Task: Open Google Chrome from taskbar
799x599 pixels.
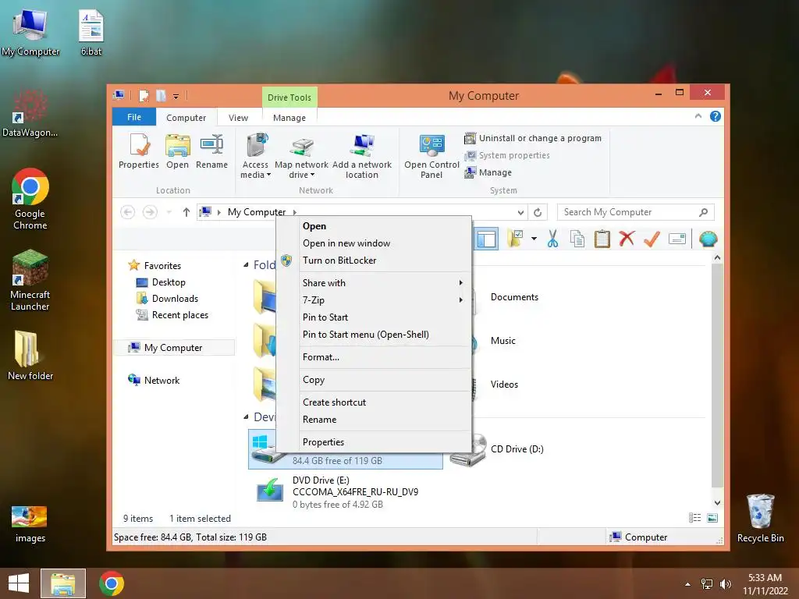Action: [x=112, y=583]
